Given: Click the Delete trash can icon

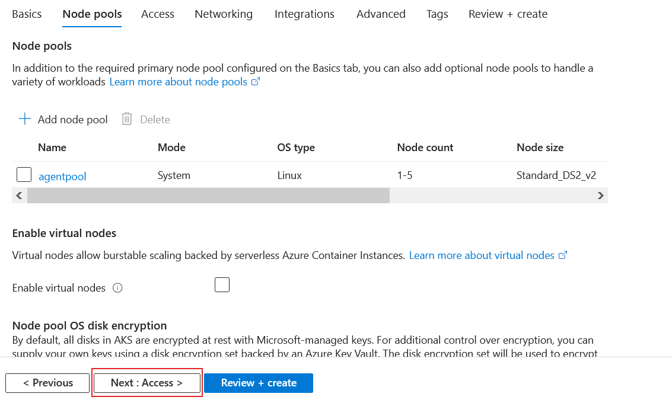Looking at the screenshot, I should [x=127, y=119].
